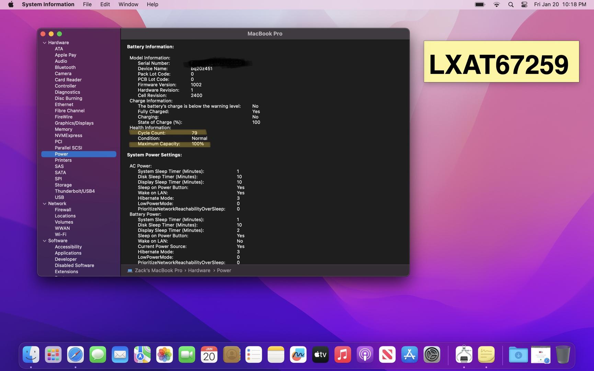Collapse the Hardware section

(x=44, y=43)
